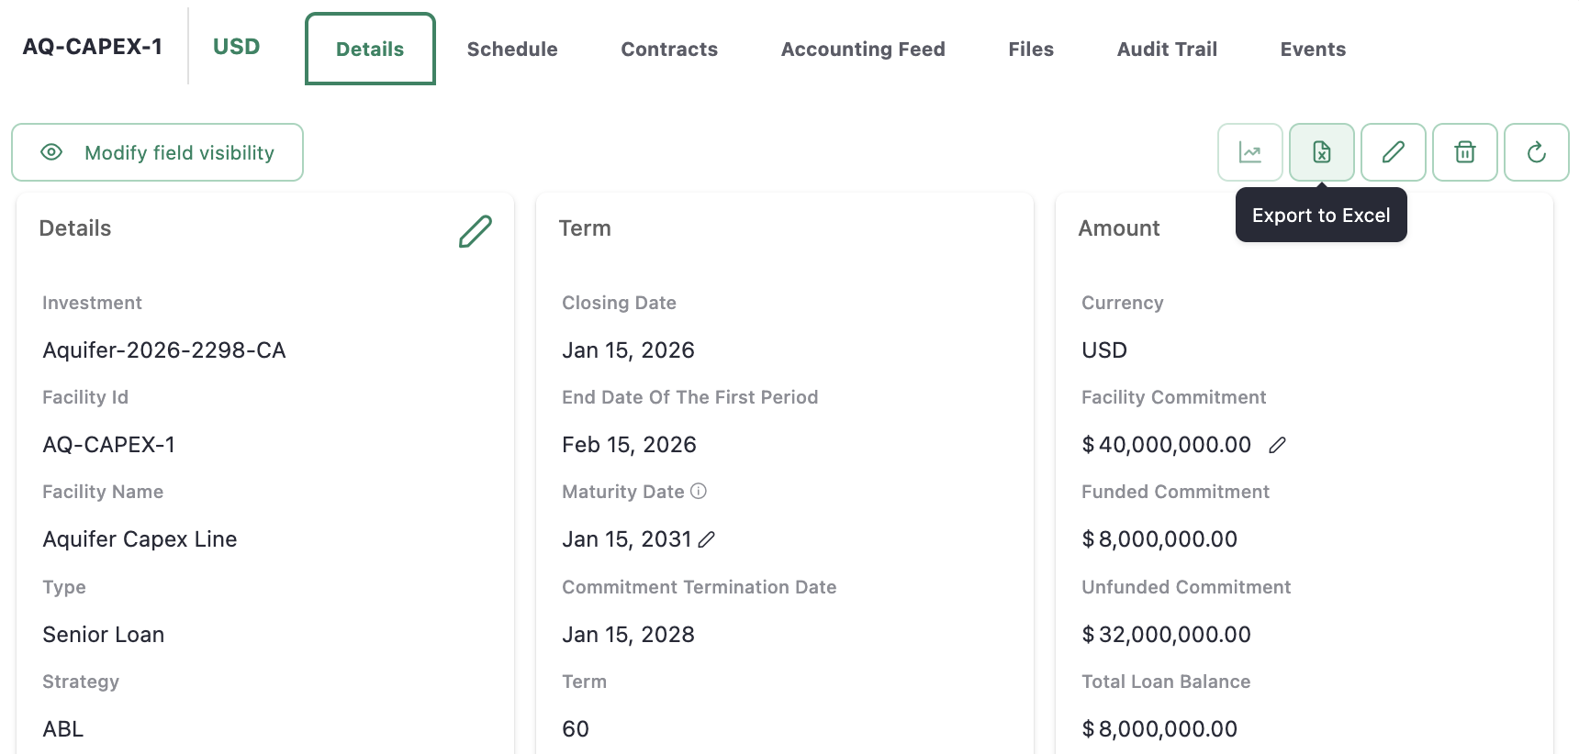Click termination date Jan 15, 2028
The width and height of the screenshot is (1579, 754).
pyautogui.click(x=628, y=635)
